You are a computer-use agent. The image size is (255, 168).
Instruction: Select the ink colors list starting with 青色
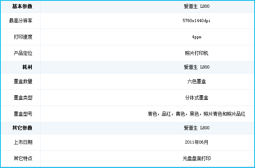pos(196,114)
